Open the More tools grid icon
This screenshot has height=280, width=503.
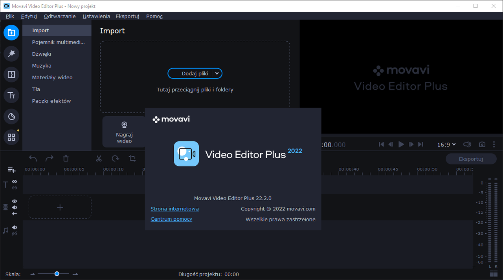pyautogui.click(x=11, y=137)
